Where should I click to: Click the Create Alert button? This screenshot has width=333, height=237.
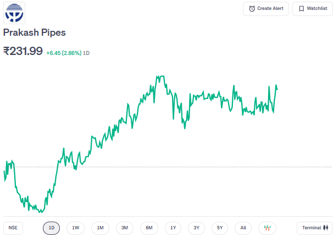coord(267,9)
